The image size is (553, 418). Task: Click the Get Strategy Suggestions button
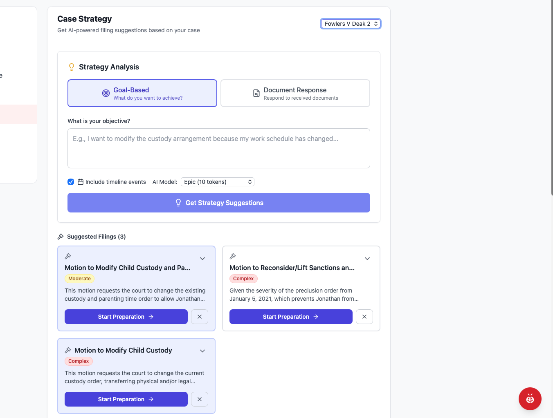pos(219,203)
